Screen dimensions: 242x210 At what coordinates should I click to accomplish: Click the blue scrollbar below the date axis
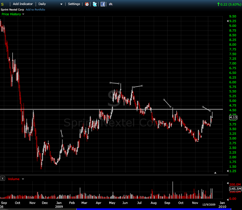point(154,209)
